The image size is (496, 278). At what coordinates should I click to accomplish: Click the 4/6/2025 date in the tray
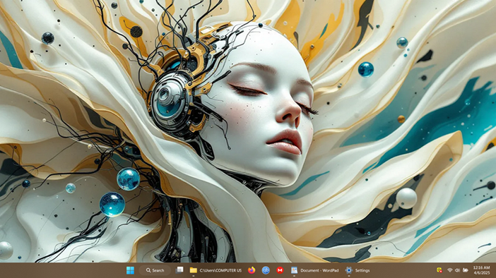(x=482, y=272)
